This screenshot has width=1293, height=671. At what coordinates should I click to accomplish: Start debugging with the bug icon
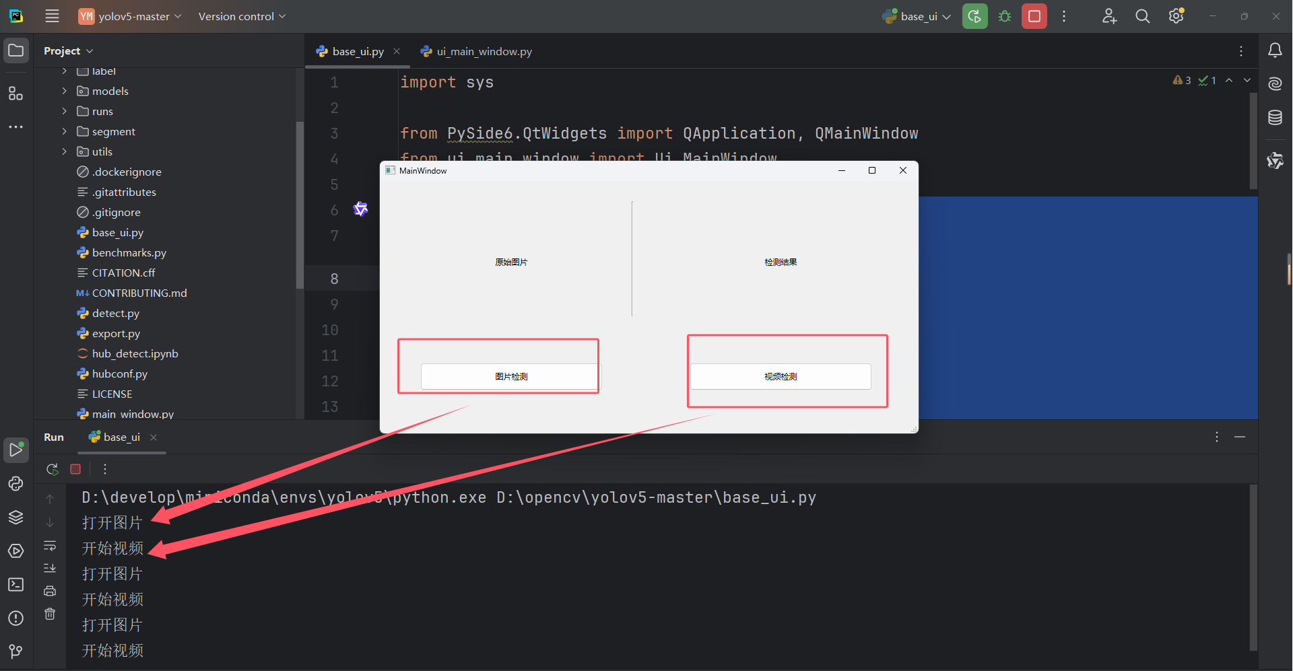click(1004, 15)
